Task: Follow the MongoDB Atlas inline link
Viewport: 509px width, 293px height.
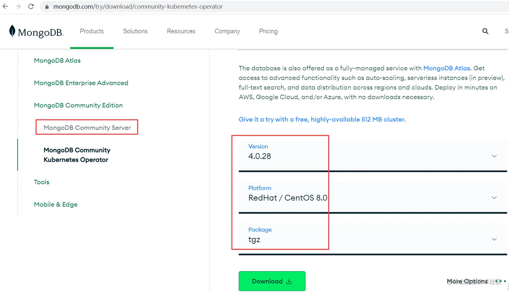Action: coord(447,68)
